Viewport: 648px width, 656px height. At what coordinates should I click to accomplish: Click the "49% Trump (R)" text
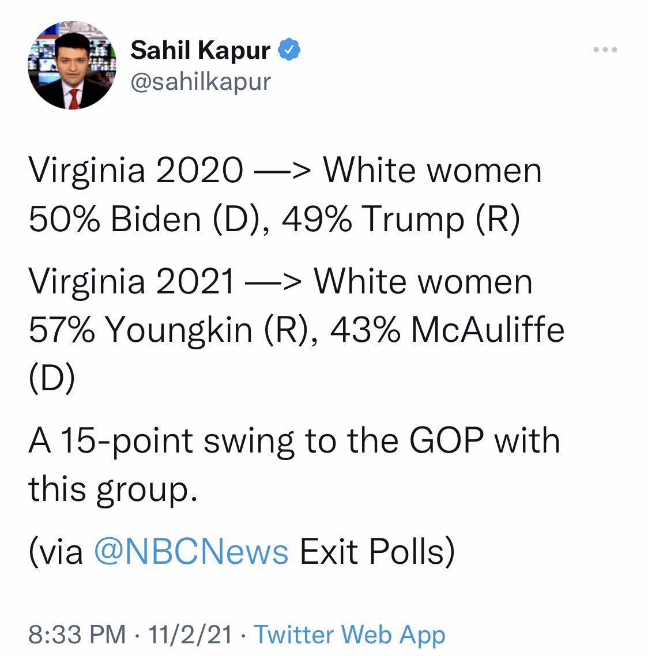pyautogui.click(x=401, y=219)
